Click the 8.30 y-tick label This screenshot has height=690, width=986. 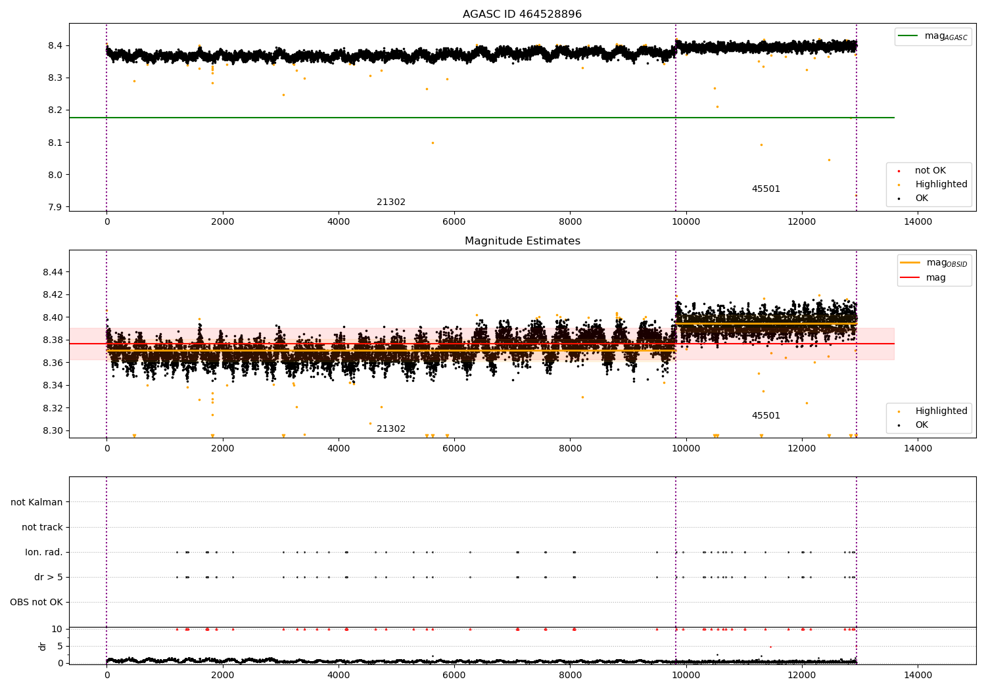click(x=53, y=430)
